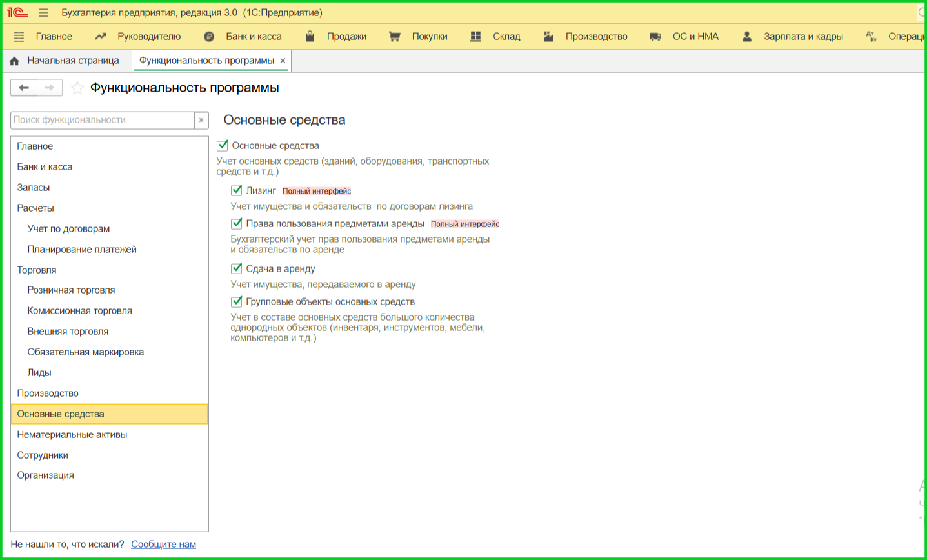927x560 pixels.
Task: Click the Сообщите нам link
Action: (x=163, y=544)
